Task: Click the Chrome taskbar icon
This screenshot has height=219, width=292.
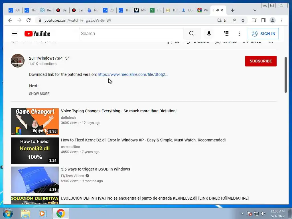Action: pyautogui.click(x=61, y=213)
